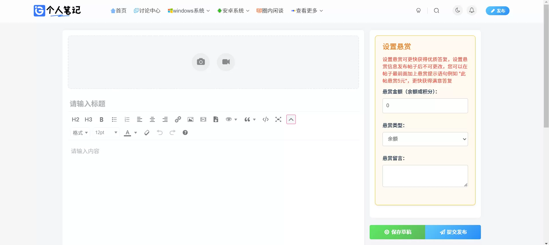Open the 格式 format dropdown
Viewport: 549px width, 245px height.
80,133
